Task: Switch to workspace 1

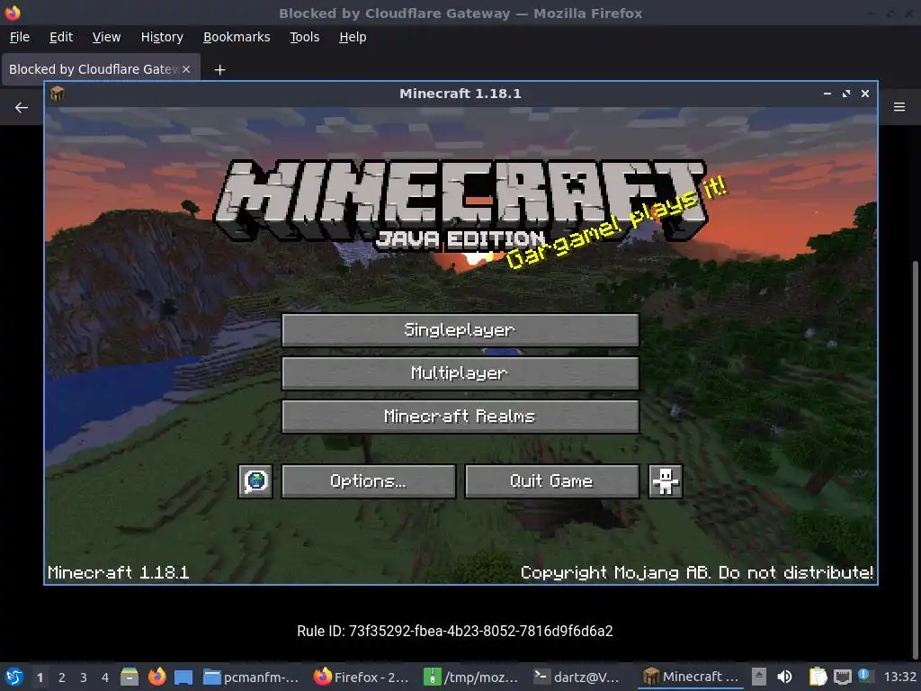Action: 40,678
